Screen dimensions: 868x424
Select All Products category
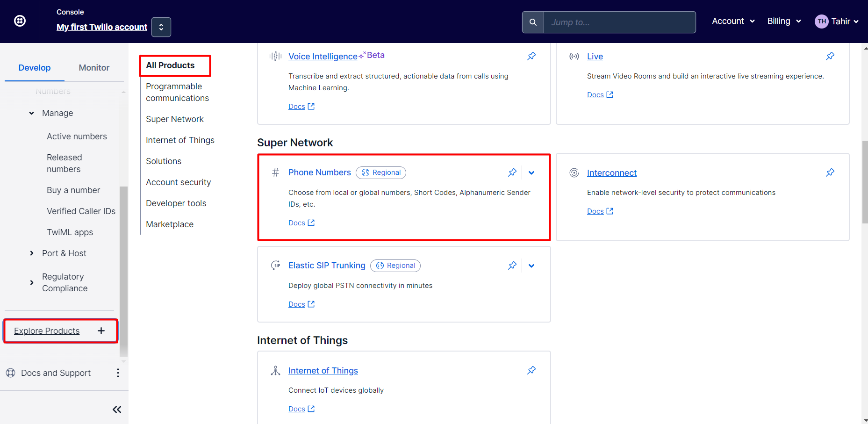(x=170, y=65)
